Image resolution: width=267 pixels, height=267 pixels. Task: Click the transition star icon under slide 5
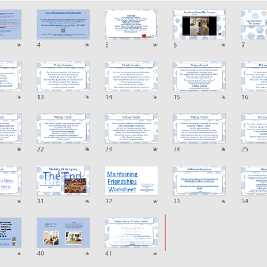click(155, 45)
